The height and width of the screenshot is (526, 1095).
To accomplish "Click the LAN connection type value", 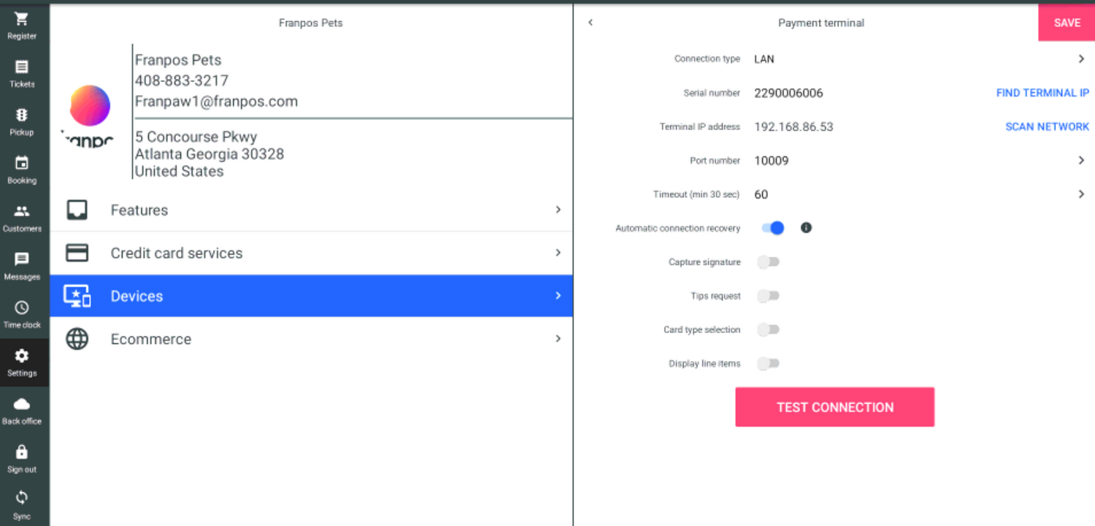I will click(764, 59).
